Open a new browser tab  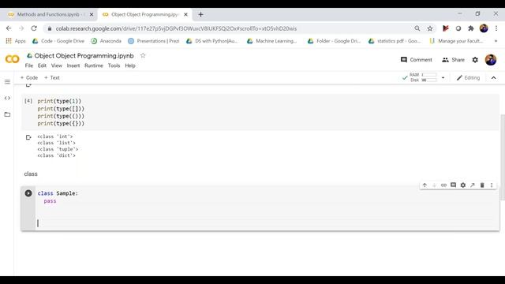point(200,14)
